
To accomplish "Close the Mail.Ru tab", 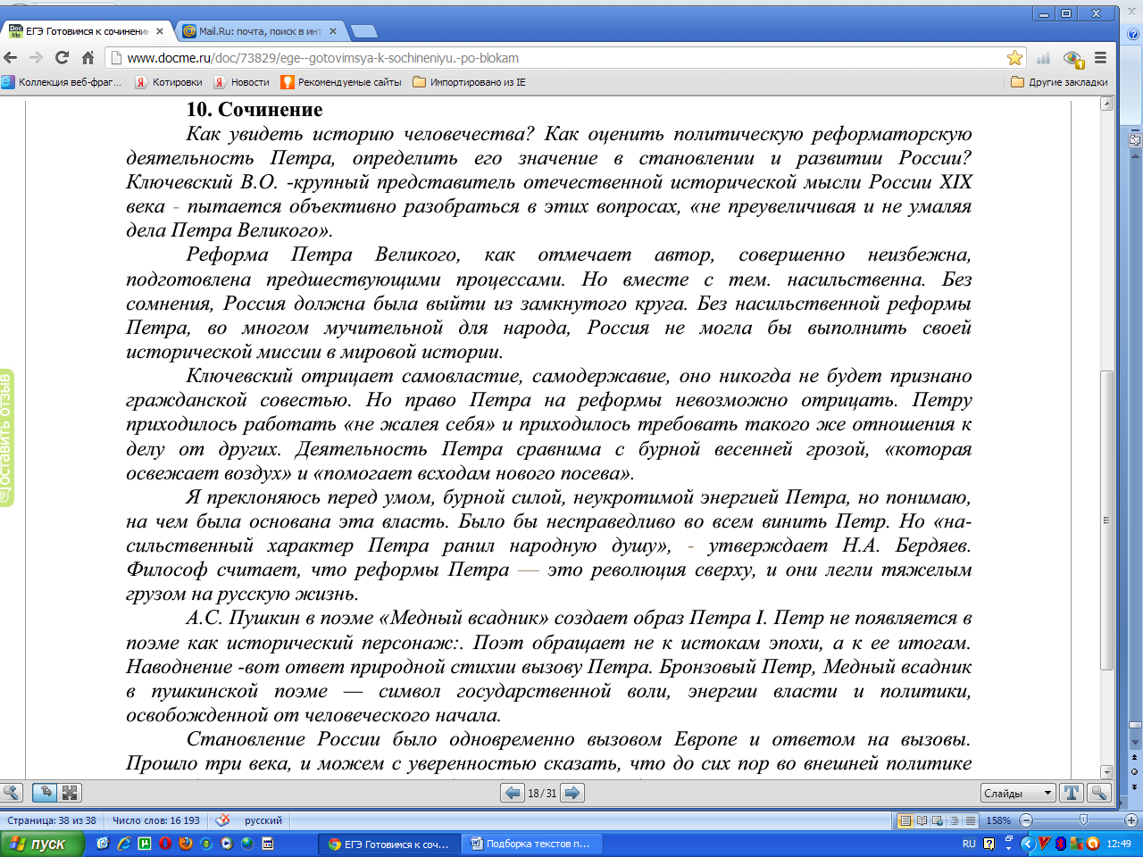I will pyautogui.click(x=333, y=31).
